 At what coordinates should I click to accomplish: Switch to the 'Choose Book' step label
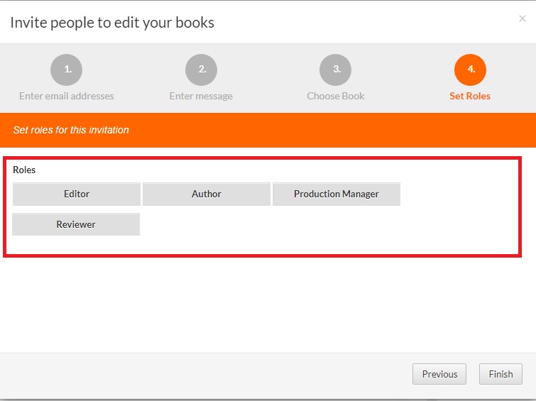(x=336, y=96)
